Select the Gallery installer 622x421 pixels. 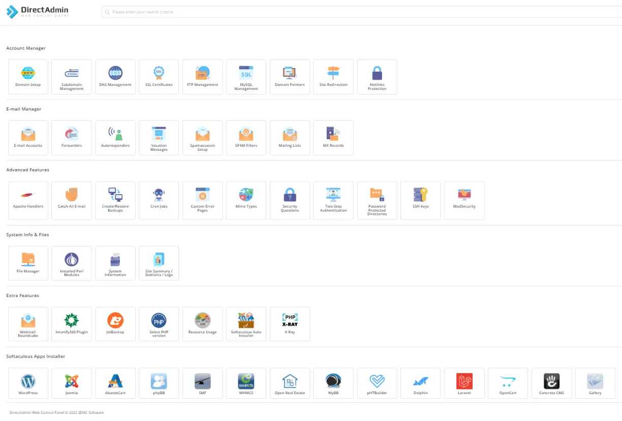595,383
